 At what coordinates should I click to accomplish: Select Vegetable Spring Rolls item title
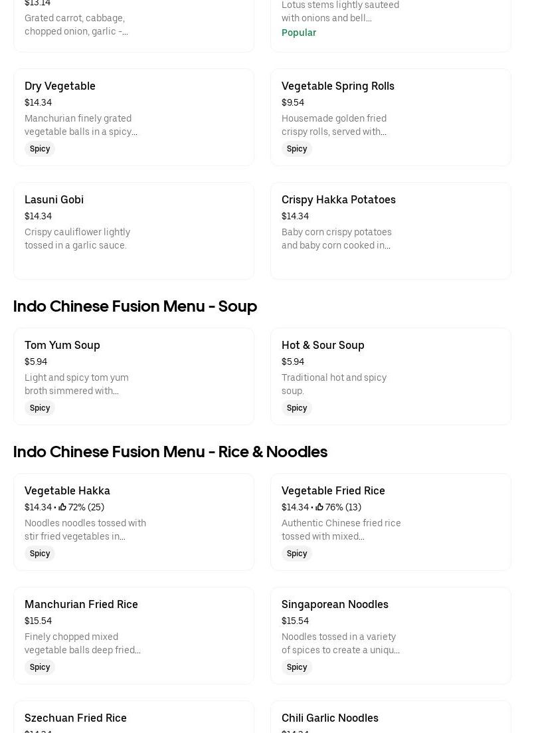pyautogui.click(x=337, y=86)
